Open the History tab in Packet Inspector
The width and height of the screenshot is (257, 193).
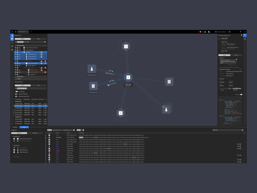point(236,55)
